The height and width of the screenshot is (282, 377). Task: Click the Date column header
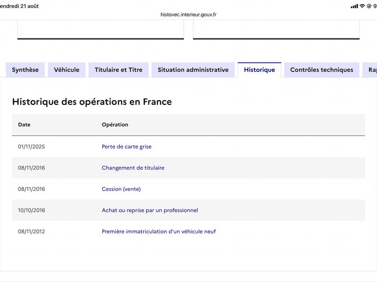(25, 125)
